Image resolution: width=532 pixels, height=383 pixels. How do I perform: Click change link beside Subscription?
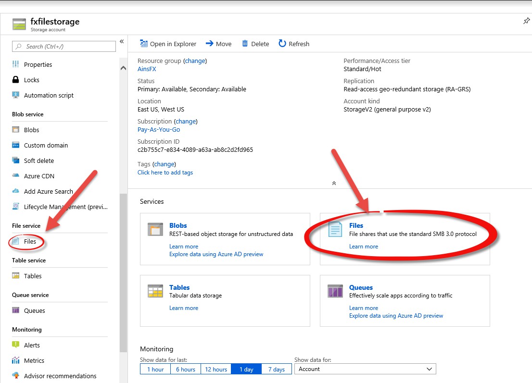pyautogui.click(x=186, y=122)
